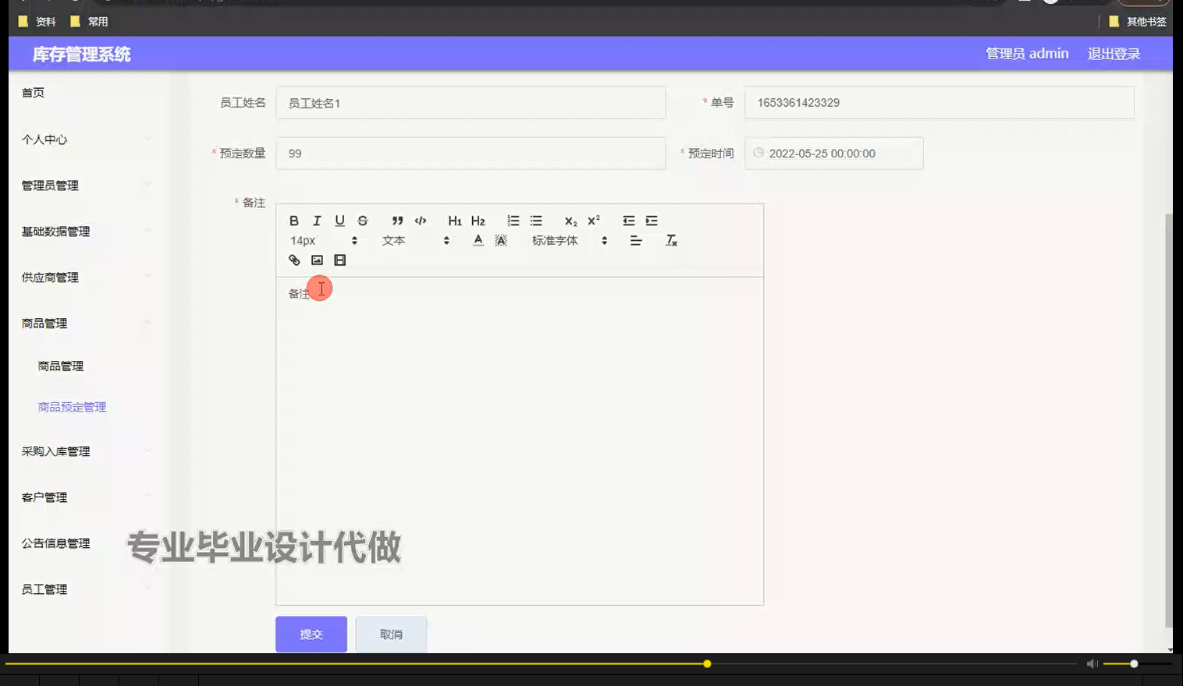Screen dimensions: 1183x686
Task: Toggle strikethrough formatting
Action: coord(362,221)
